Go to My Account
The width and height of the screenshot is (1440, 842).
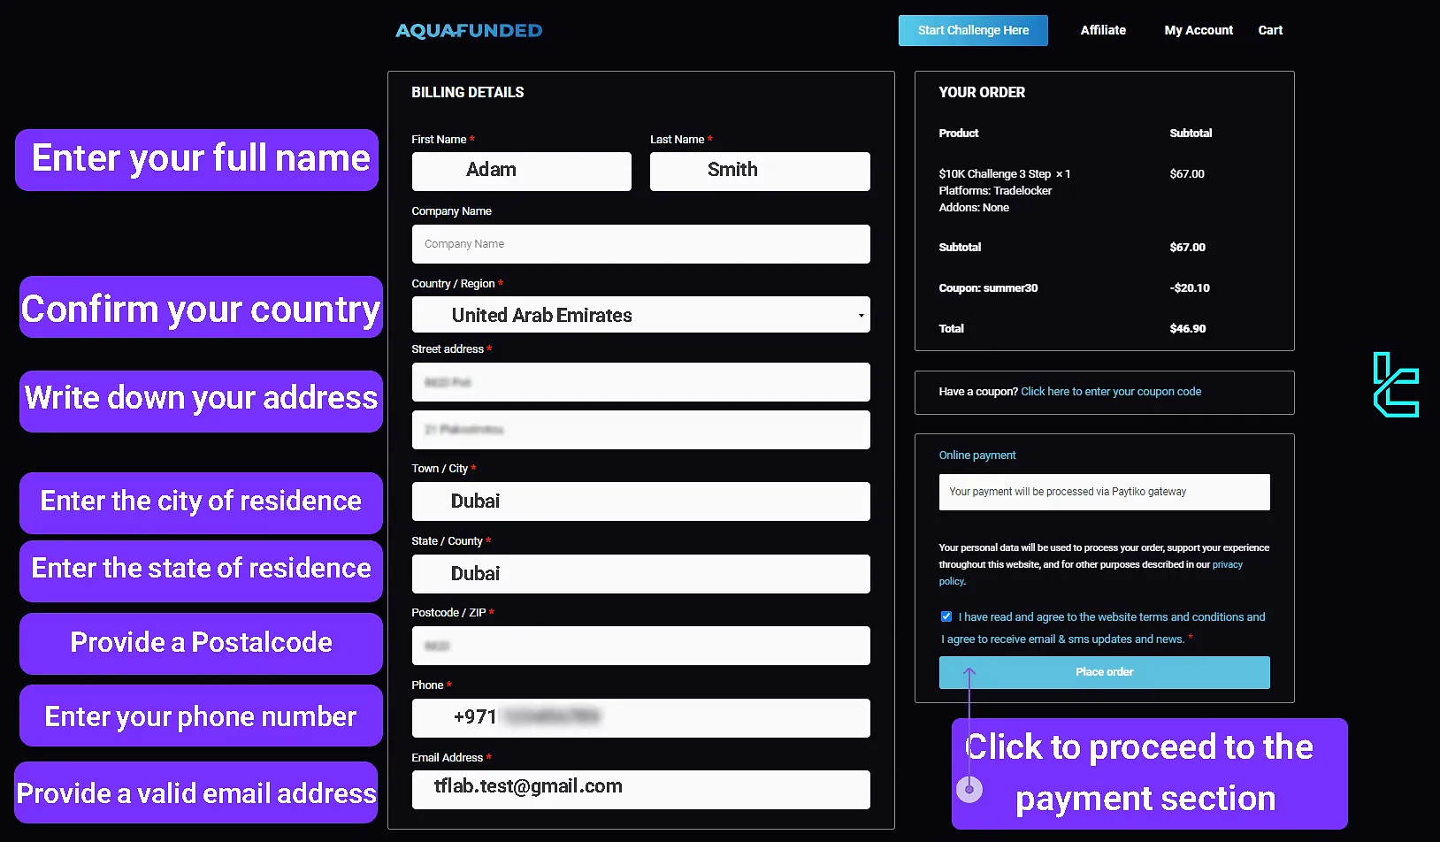click(1198, 30)
